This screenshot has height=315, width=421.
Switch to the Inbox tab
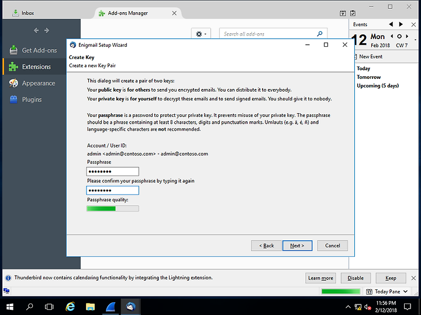tap(23, 13)
